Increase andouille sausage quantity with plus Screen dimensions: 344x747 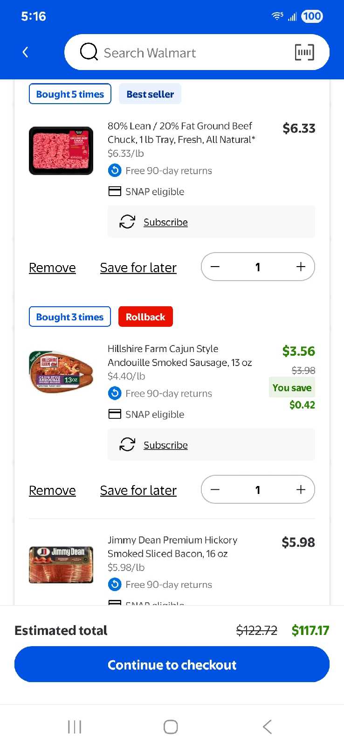click(x=301, y=489)
